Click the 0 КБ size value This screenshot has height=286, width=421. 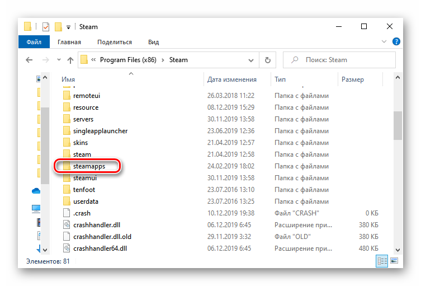pos(372,213)
